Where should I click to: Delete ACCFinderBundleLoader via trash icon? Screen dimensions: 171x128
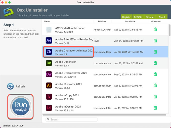[155, 29]
